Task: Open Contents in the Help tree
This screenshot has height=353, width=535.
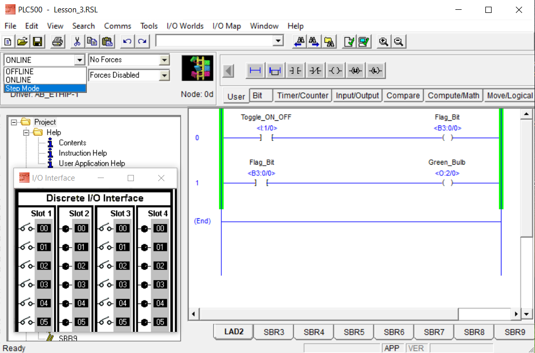Action: (72, 143)
